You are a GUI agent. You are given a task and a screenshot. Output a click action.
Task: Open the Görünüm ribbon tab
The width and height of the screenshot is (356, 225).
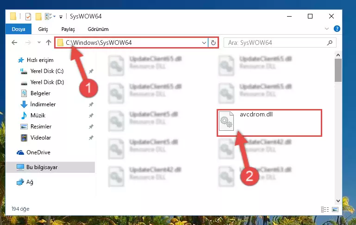point(98,29)
